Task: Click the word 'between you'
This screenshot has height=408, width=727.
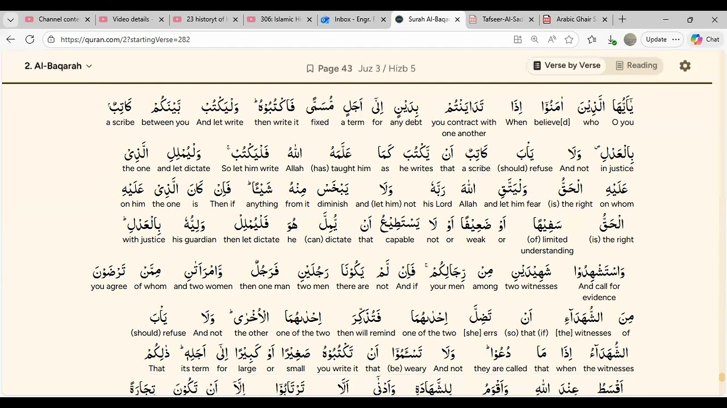Action: [165, 122]
